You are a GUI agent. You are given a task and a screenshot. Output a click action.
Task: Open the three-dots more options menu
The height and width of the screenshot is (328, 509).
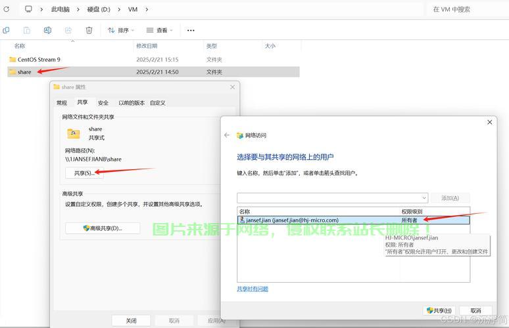(191, 30)
